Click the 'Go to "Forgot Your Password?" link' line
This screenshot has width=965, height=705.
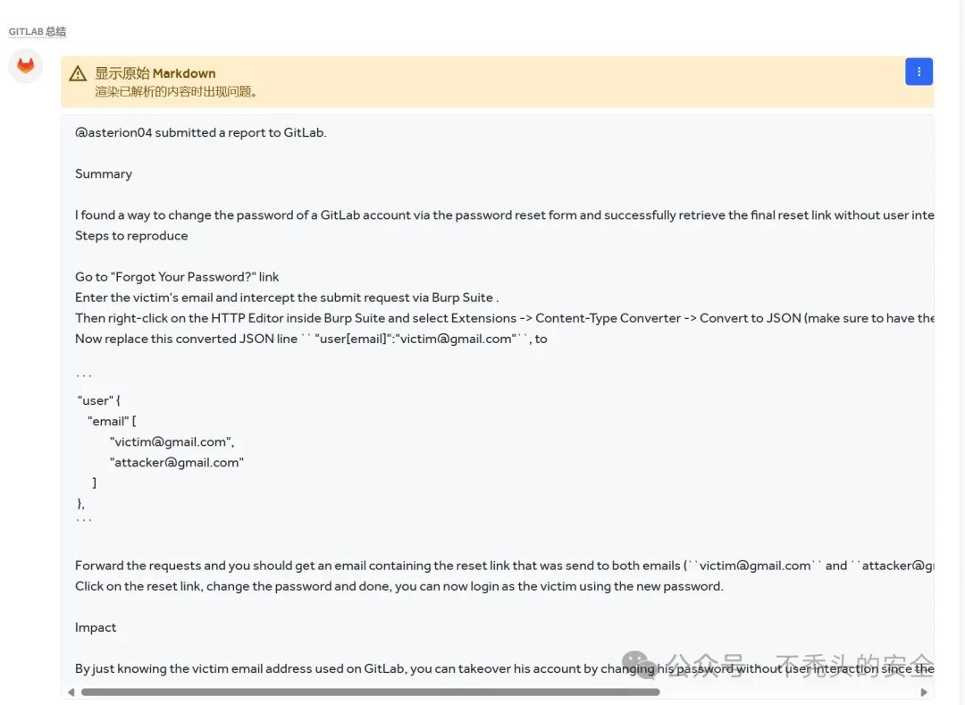point(177,277)
